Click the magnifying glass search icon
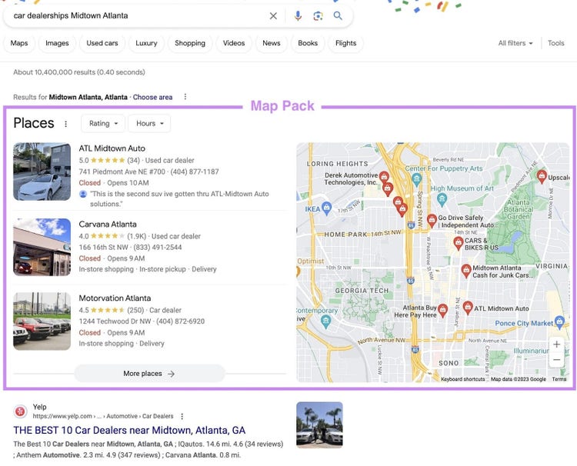Viewport: 577px width, 466px height. tap(338, 16)
